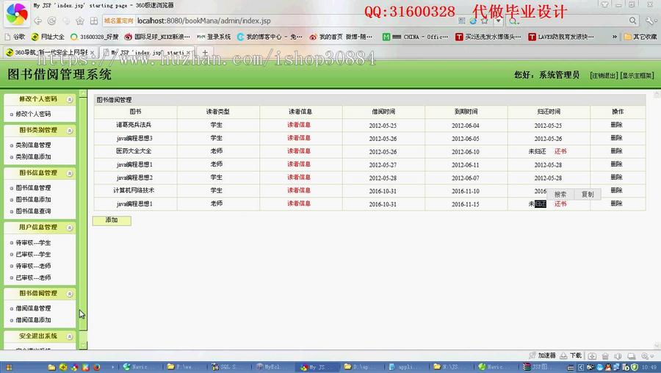The image size is (661, 373).
Task: Open 修改个人密码 menu item
Action: pos(33,114)
